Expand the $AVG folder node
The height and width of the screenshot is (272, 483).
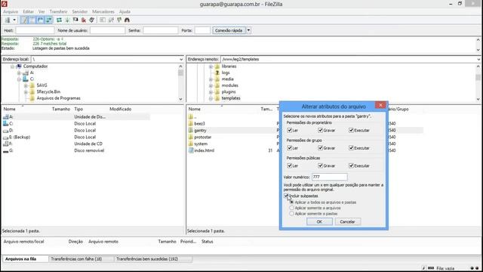[26, 85]
